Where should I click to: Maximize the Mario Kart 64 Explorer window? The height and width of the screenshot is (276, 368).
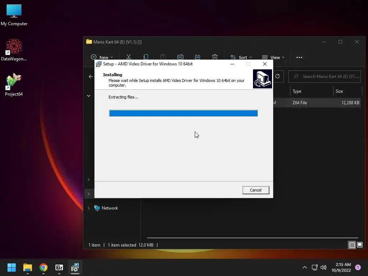point(340,42)
